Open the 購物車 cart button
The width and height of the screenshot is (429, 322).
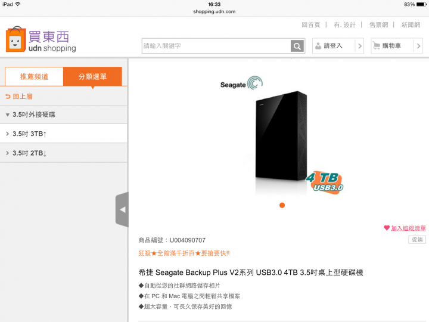pyautogui.click(x=396, y=46)
